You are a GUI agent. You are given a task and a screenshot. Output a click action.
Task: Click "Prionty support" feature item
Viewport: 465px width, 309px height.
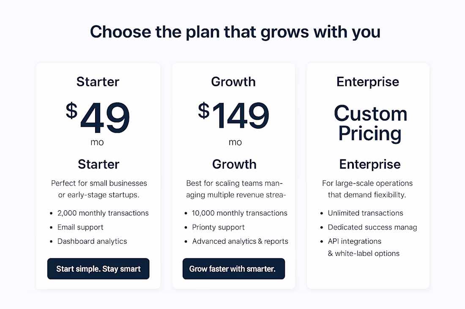218,227
